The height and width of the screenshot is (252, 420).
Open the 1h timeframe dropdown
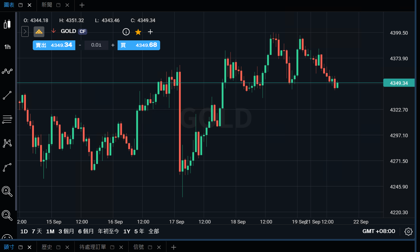click(x=7, y=47)
